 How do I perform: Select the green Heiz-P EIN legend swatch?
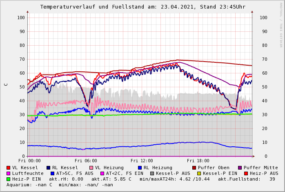(x=9, y=179)
